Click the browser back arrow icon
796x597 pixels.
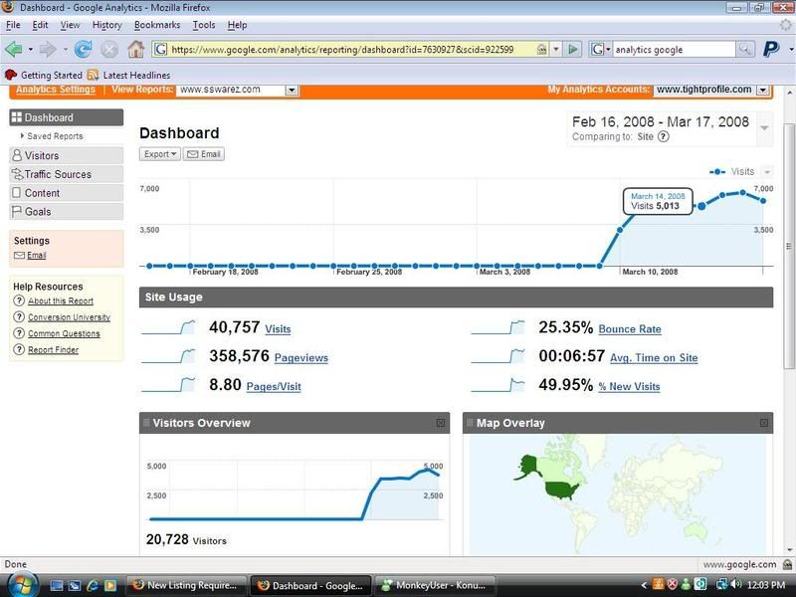(14, 49)
